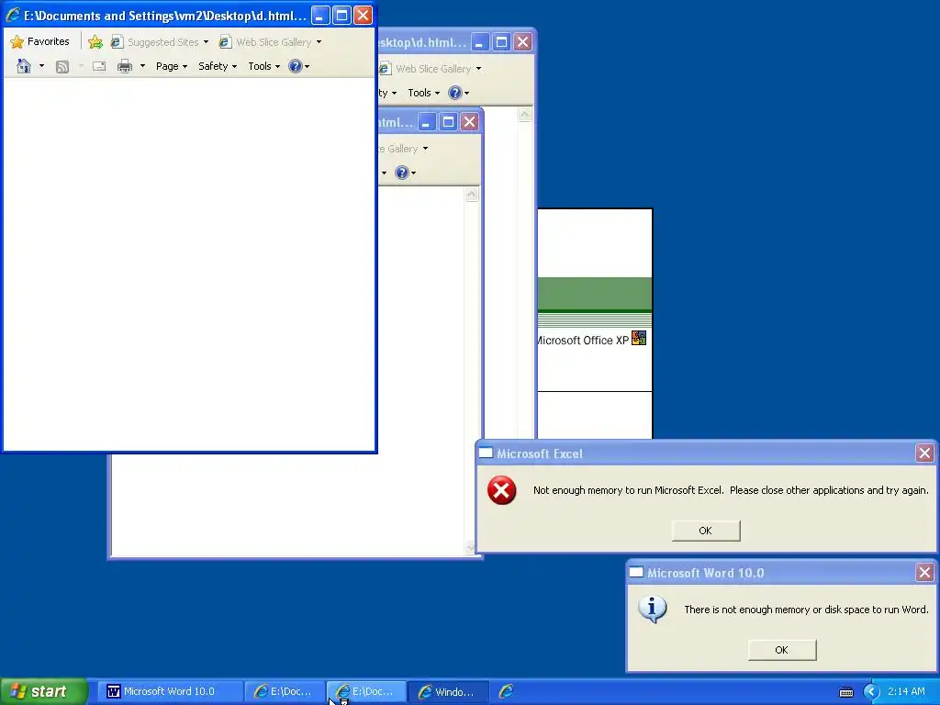Click the Read Mail envelope icon
Image resolution: width=940 pixels, height=705 pixels.
(x=99, y=66)
